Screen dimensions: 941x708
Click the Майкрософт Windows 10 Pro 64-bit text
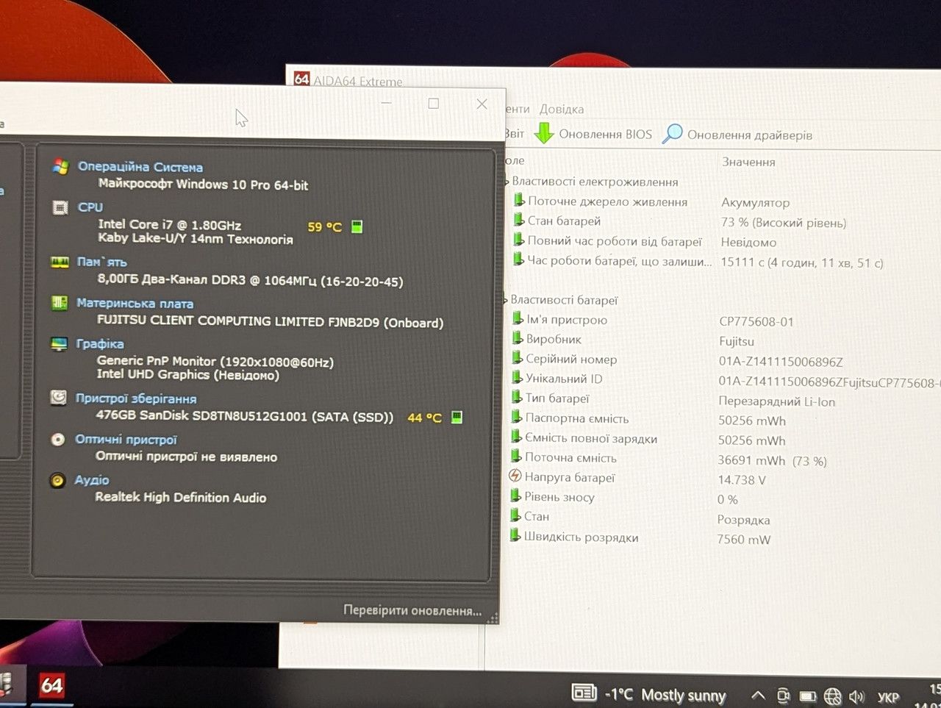pos(204,185)
